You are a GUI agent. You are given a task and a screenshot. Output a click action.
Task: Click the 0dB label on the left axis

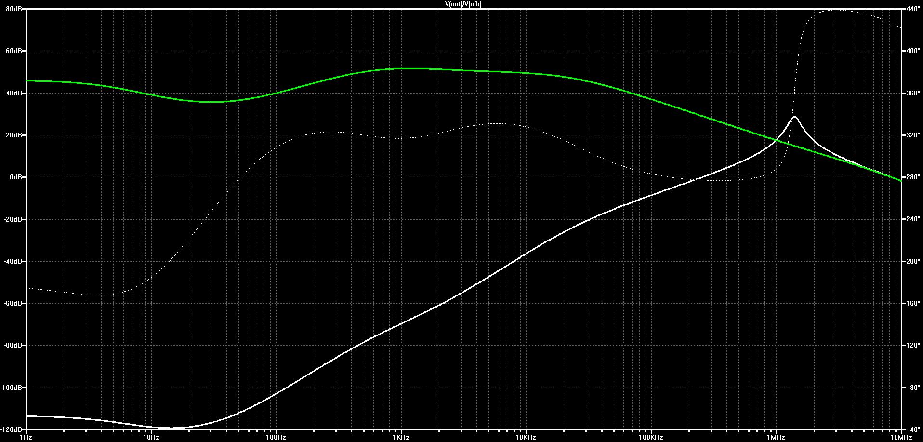click(16, 177)
